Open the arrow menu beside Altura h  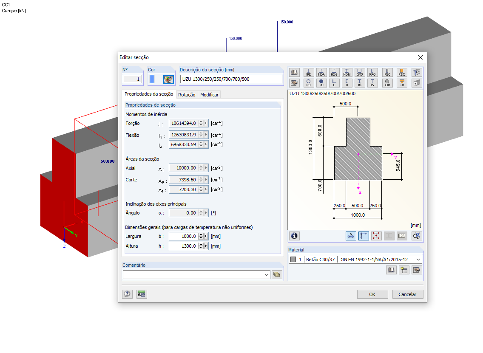(x=206, y=246)
